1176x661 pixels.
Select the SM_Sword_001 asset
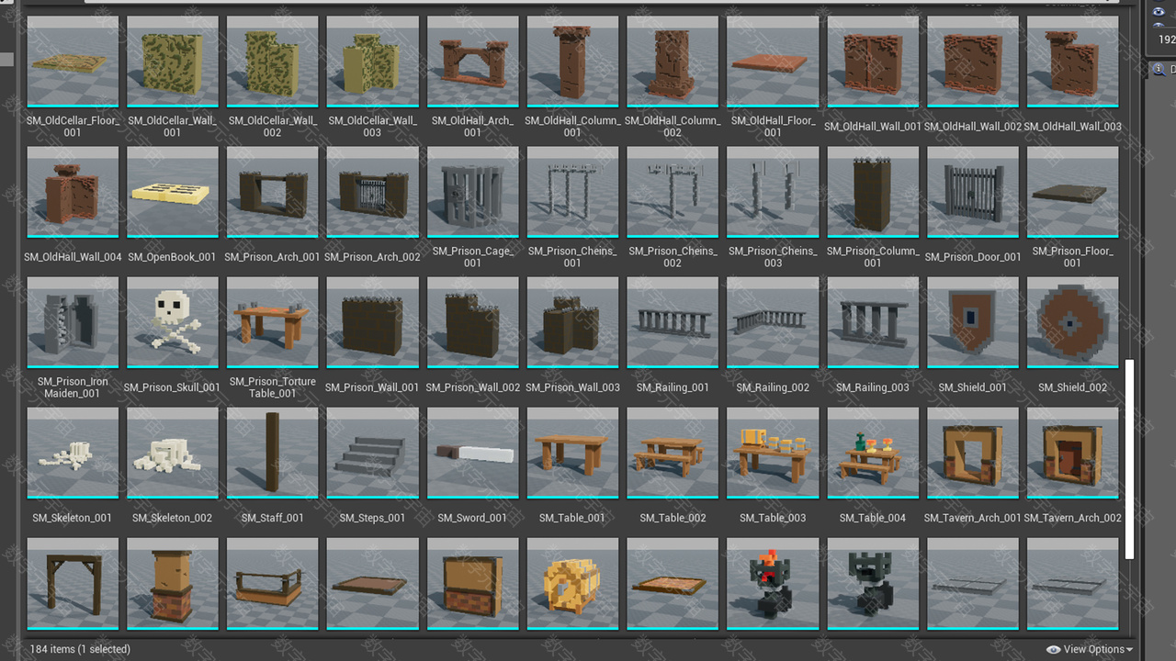473,453
